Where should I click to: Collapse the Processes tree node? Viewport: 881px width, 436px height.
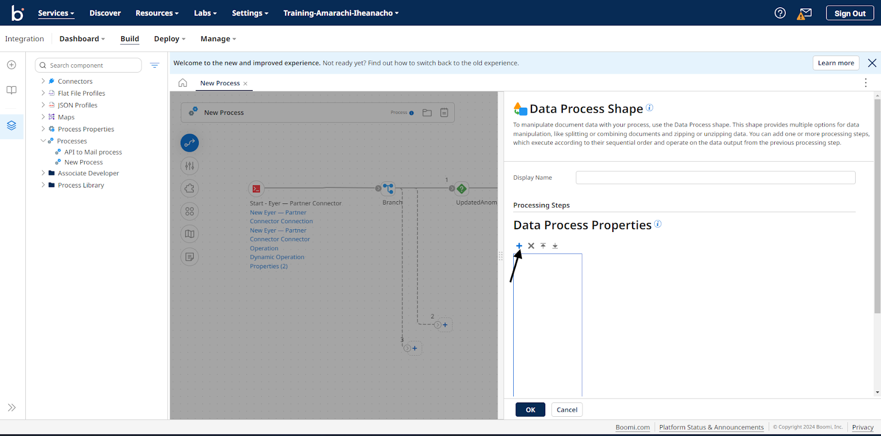click(43, 141)
